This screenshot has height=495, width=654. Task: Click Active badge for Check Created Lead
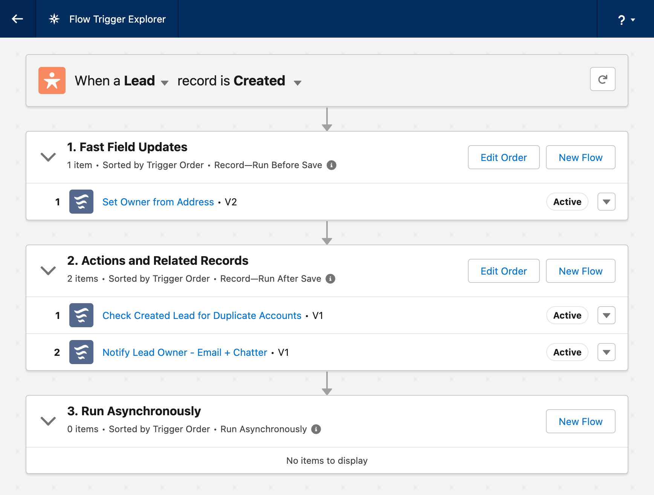pyautogui.click(x=567, y=315)
